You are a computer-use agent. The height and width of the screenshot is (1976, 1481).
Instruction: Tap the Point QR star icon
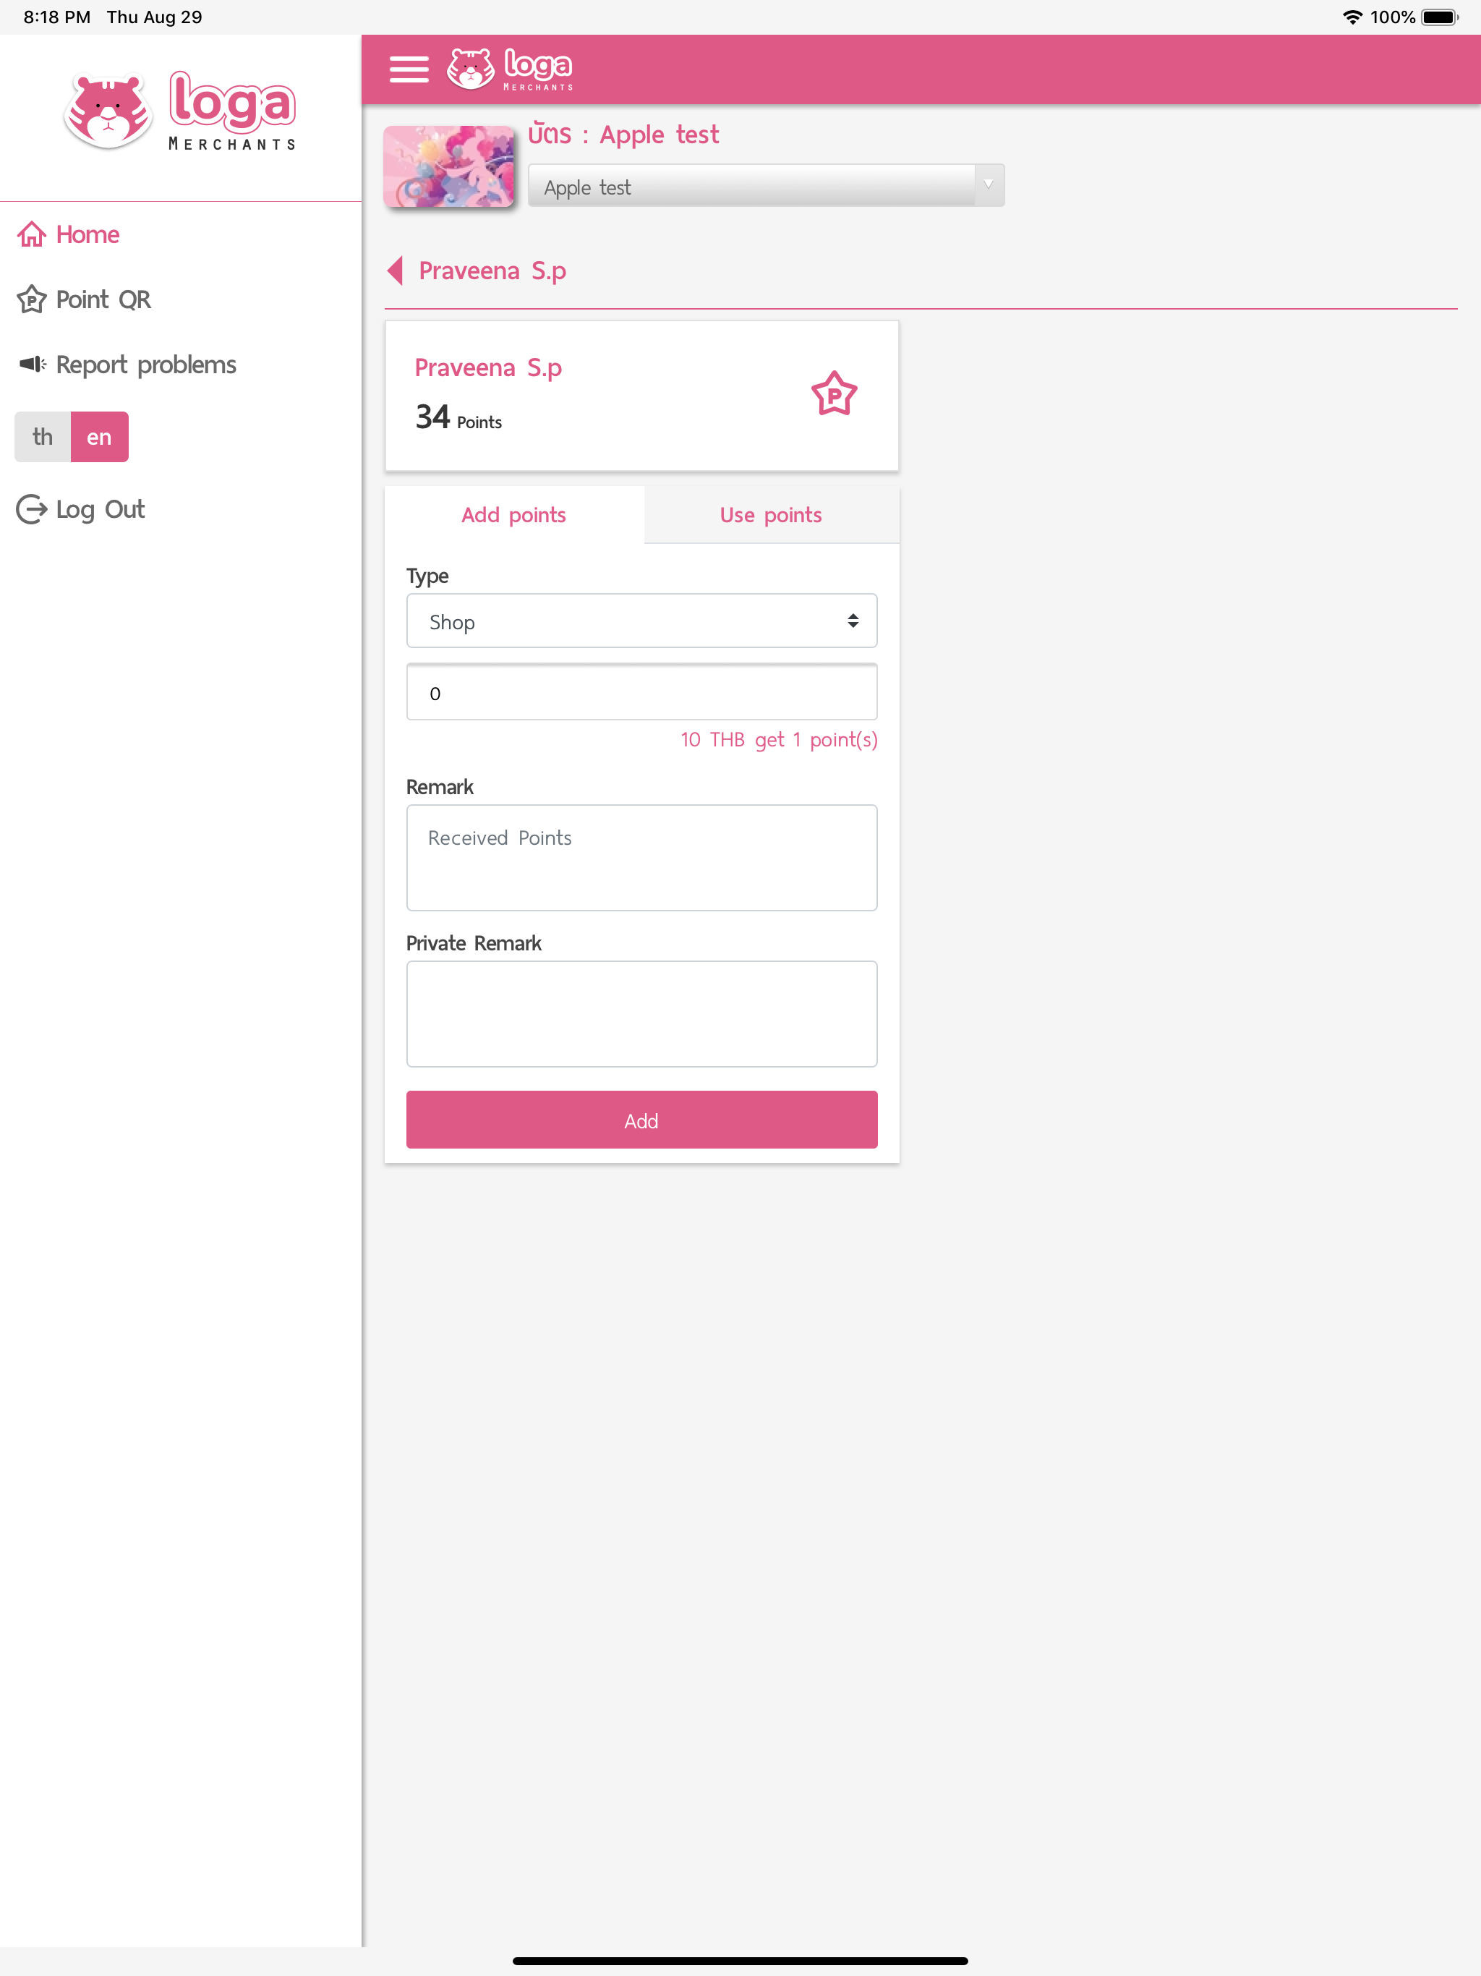coord(31,299)
